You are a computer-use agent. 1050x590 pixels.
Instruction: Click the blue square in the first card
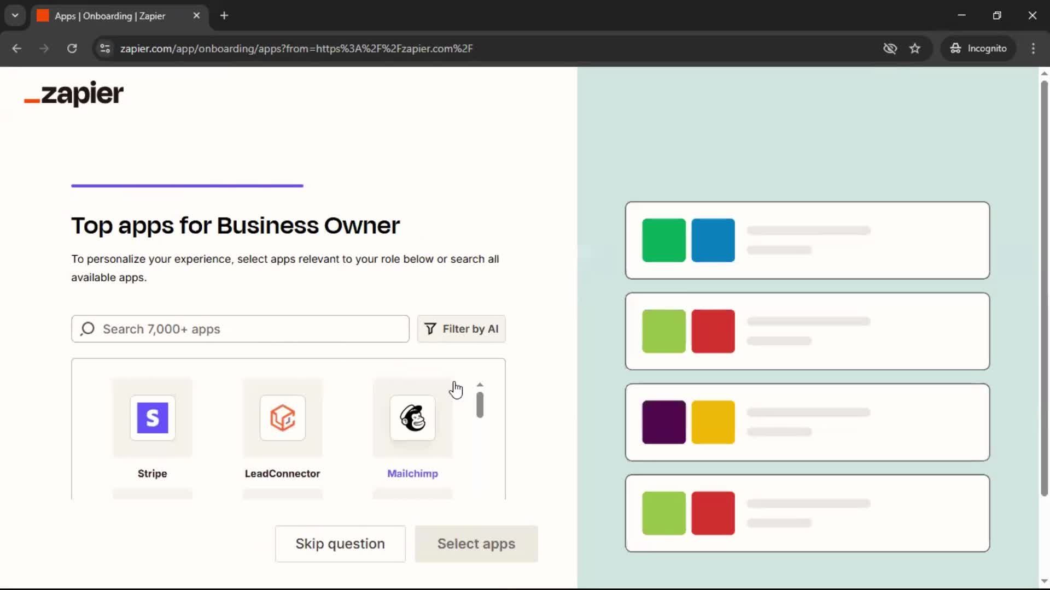pos(713,240)
